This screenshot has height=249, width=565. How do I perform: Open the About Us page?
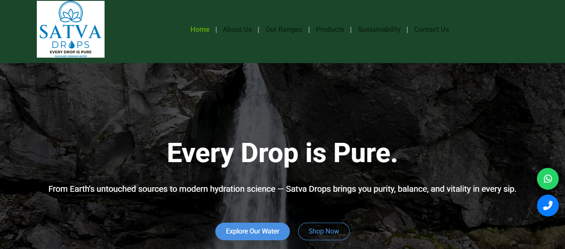coord(237,29)
